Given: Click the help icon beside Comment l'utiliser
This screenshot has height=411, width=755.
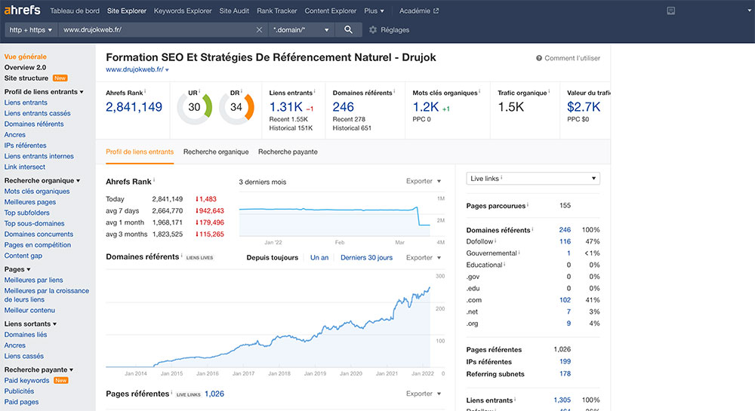Looking at the screenshot, I should 539,58.
